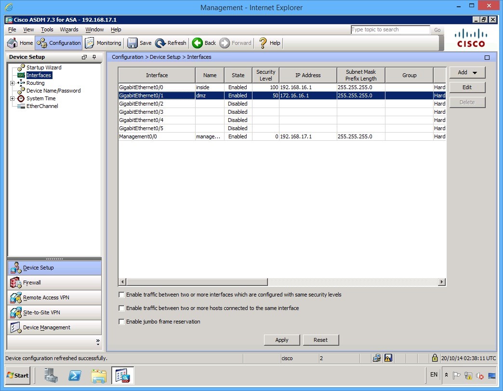Enable jumbo frame reservation
Image resolution: width=503 pixels, height=391 pixels.
coord(122,322)
